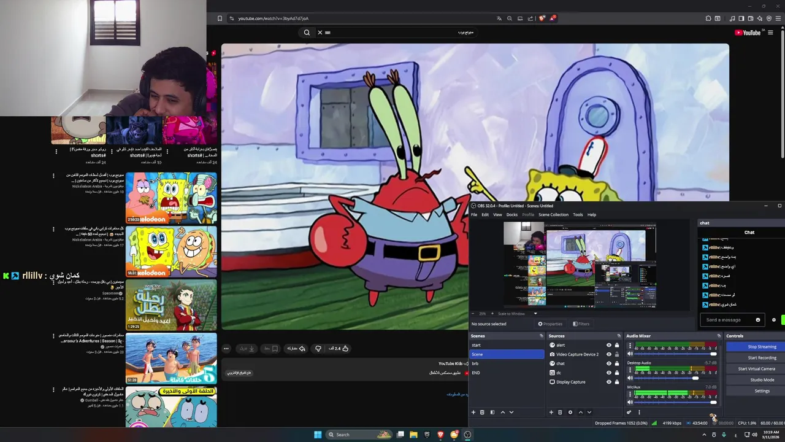
Task: Add a new scene with plus icon
Action: (473, 413)
